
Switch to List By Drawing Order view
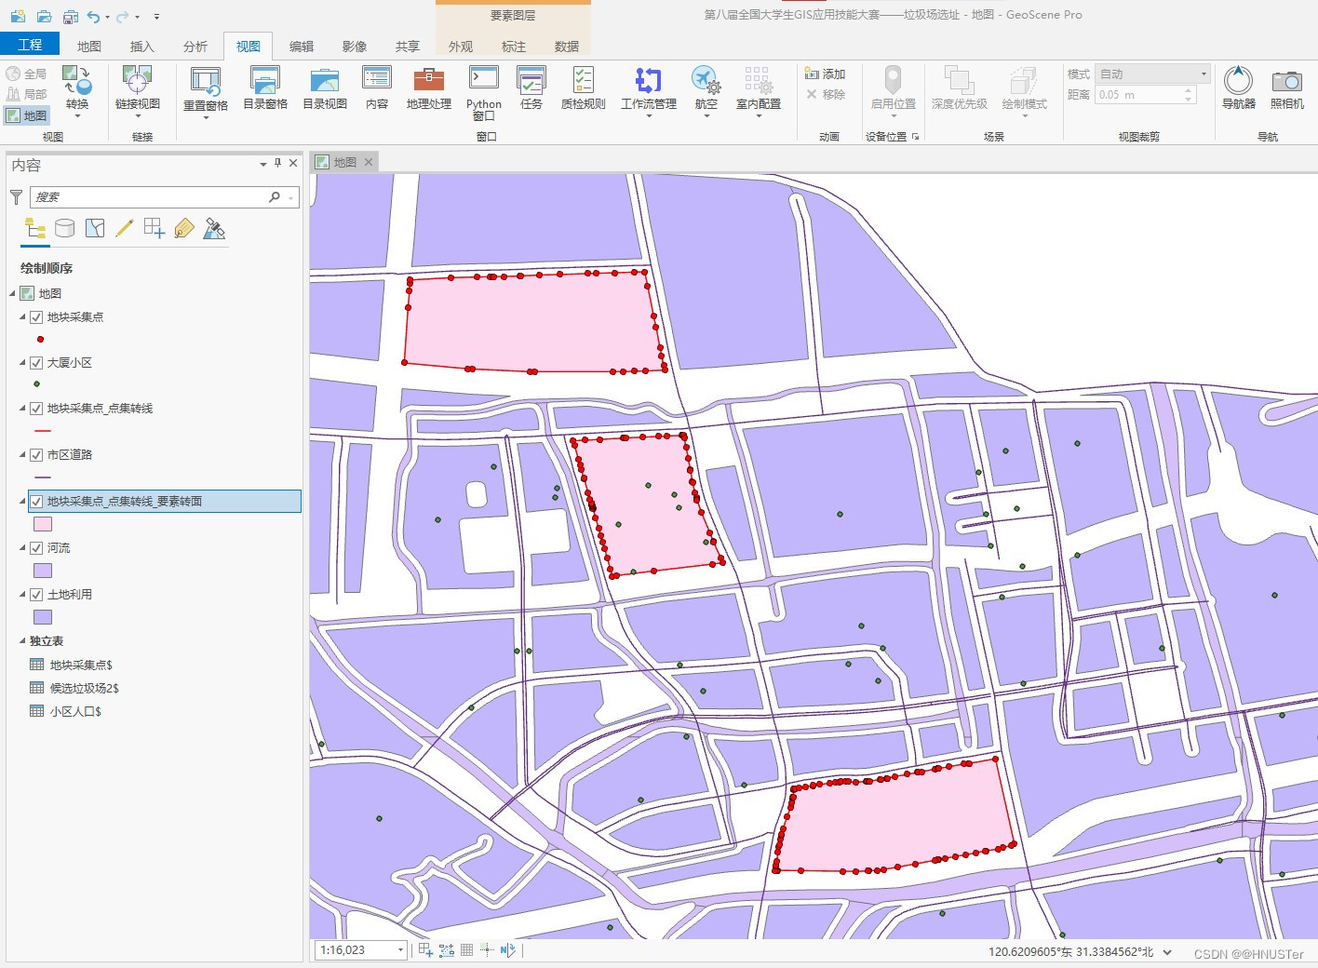click(x=35, y=228)
